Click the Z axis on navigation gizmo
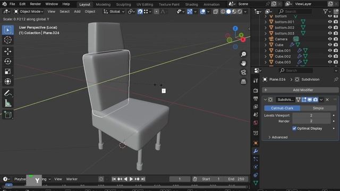This screenshot has width=340, height=191. pos(235,28)
